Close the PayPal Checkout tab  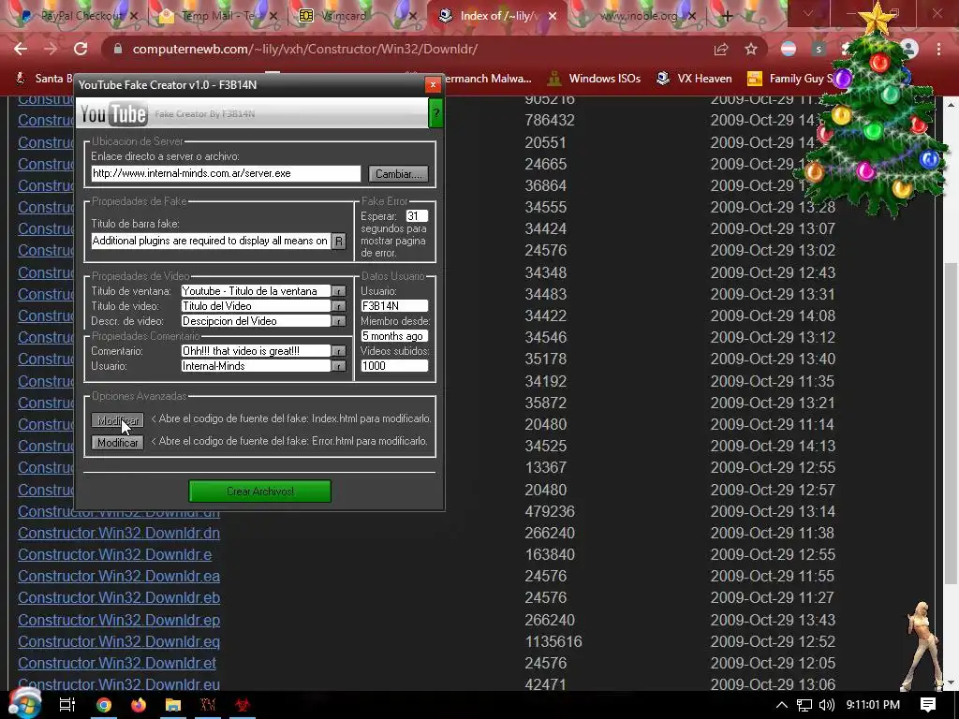135,16
